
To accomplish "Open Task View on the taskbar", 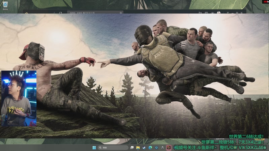I will click(x=132, y=148).
